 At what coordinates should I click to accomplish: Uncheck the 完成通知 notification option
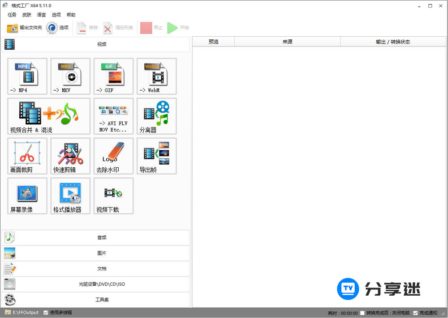pos(415,313)
